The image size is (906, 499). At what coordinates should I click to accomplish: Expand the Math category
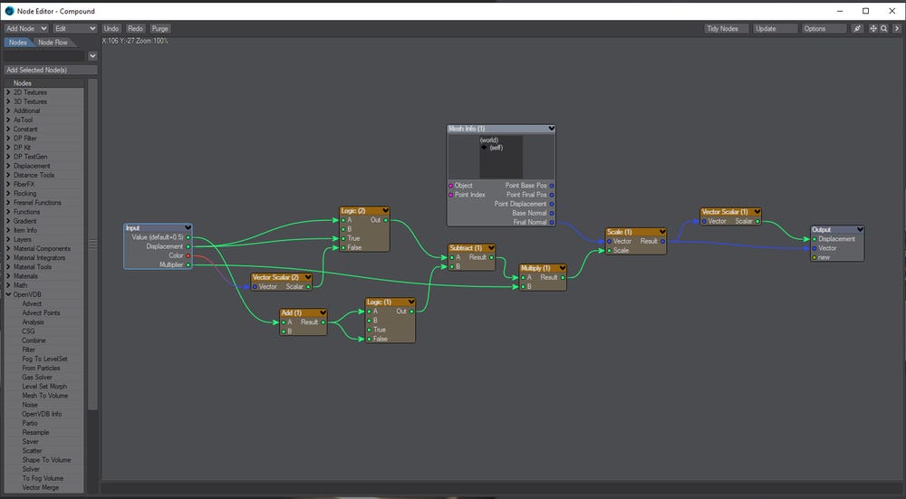(8, 285)
